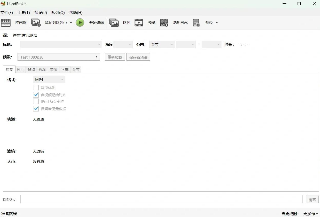Open the 帮助(H) menu
The image size is (320, 217).
(x=76, y=12)
